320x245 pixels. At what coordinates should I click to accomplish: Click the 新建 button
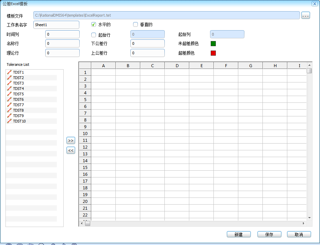[x=239, y=234]
